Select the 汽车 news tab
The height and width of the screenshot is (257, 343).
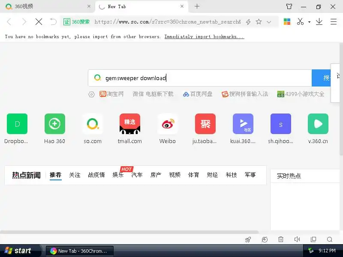click(137, 175)
